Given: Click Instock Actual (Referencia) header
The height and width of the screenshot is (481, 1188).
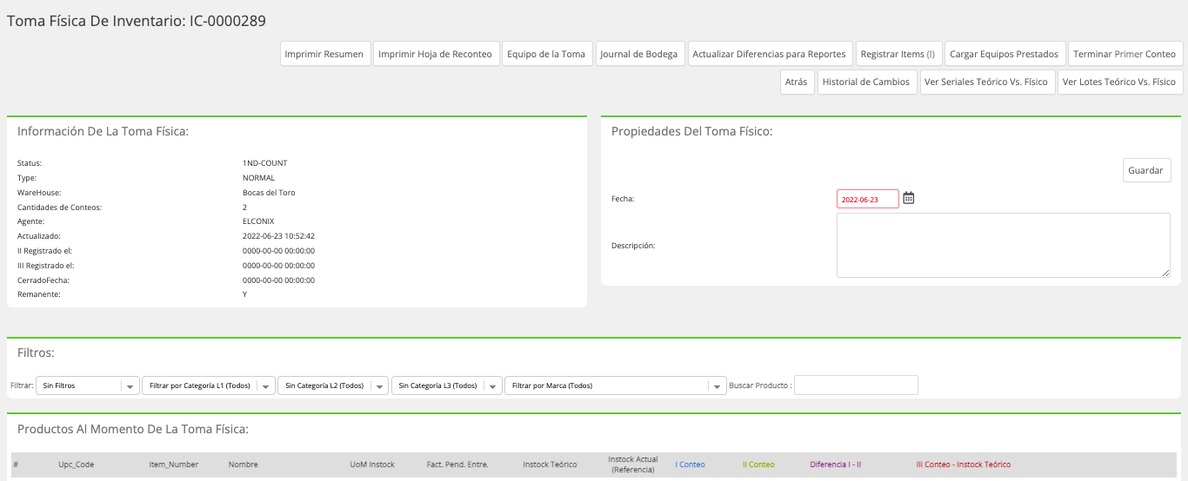Looking at the screenshot, I should (633, 465).
